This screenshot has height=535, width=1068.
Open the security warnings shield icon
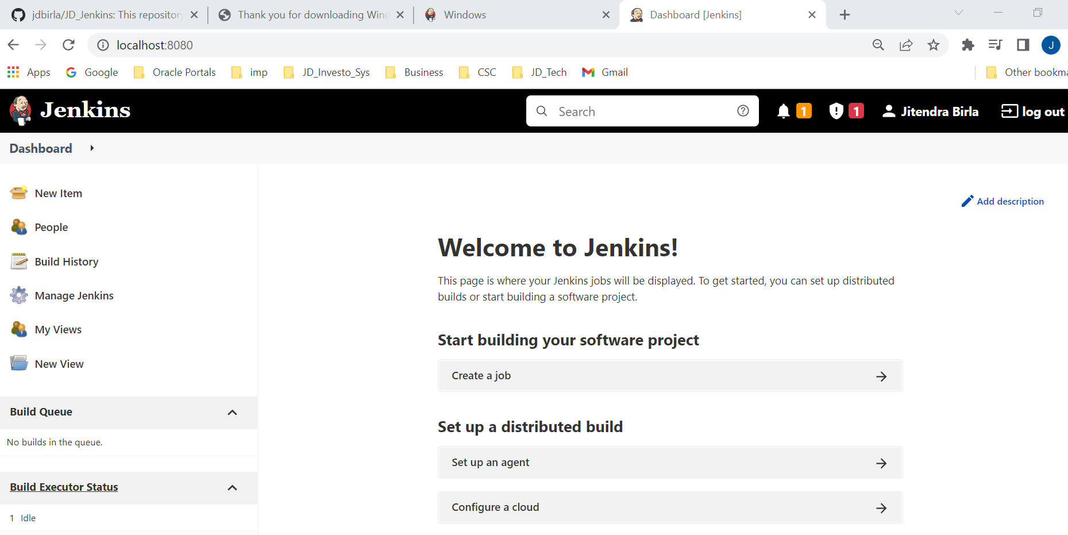(836, 111)
